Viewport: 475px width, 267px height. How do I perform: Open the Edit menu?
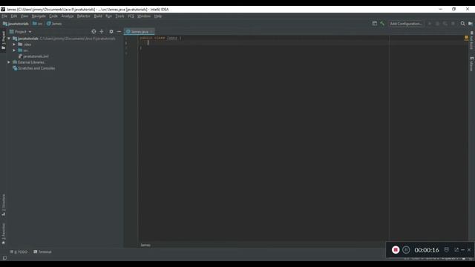14,16
